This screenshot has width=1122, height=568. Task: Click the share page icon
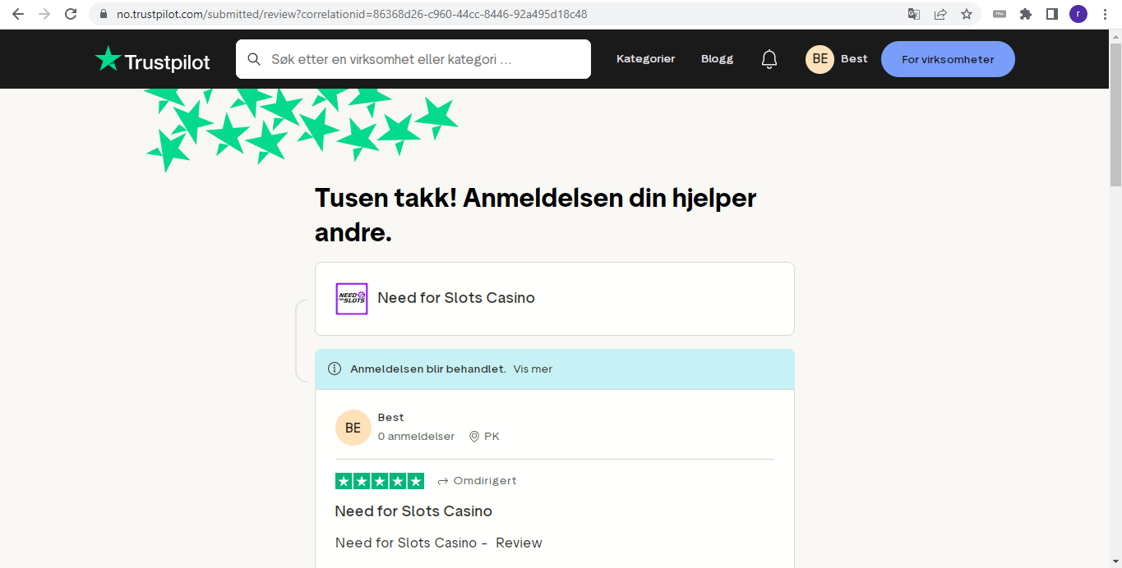(940, 14)
